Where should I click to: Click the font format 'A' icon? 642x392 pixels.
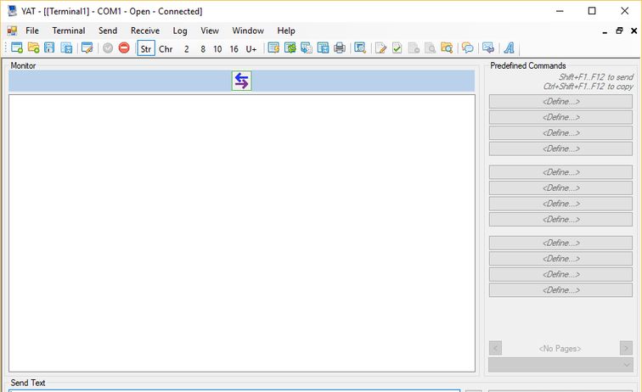coord(509,48)
